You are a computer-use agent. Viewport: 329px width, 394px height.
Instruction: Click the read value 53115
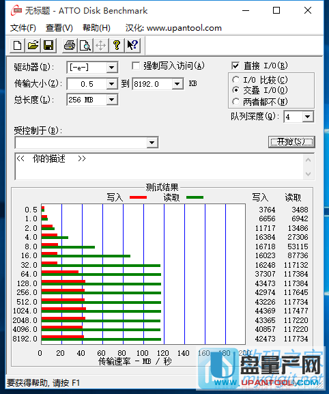298,247
